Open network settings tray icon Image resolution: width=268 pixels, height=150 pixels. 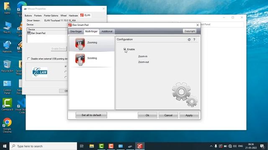230,146
